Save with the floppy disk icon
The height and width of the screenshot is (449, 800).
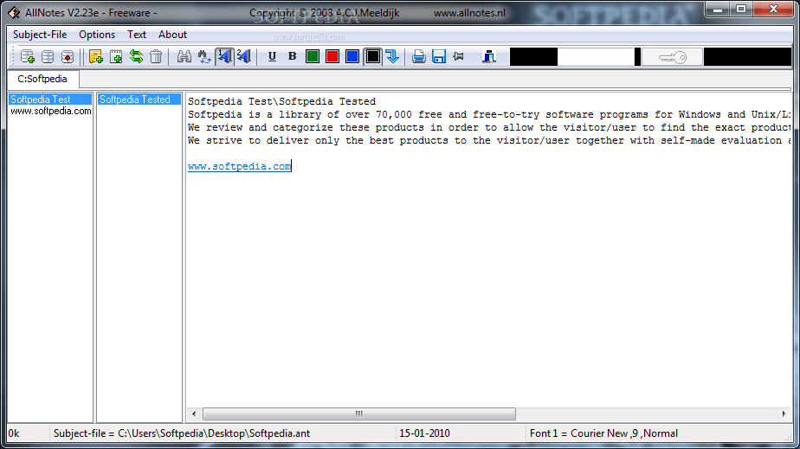[x=439, y=56]
